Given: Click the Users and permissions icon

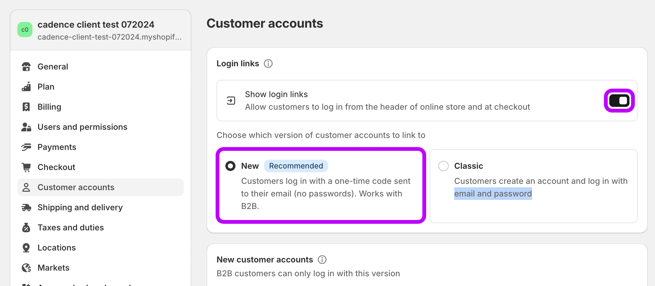Looking at the screenshot, I should click(x=26, y=127).
